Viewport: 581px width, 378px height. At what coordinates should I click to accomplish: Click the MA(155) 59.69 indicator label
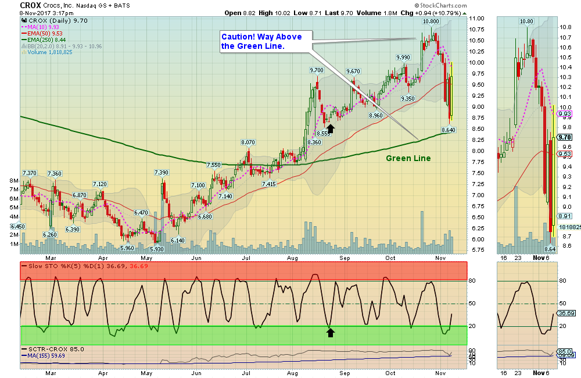(x=44, y=356)
